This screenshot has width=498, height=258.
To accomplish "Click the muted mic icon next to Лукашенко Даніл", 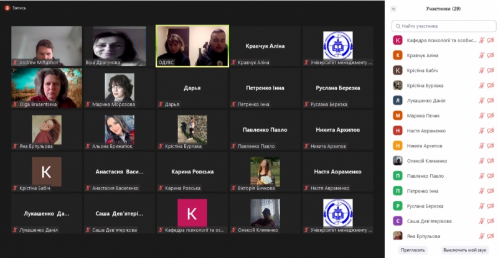I will pyautogui.click(x=481, y=100).
